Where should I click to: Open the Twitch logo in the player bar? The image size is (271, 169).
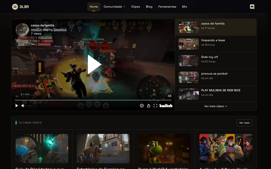[x=166, y=106]
